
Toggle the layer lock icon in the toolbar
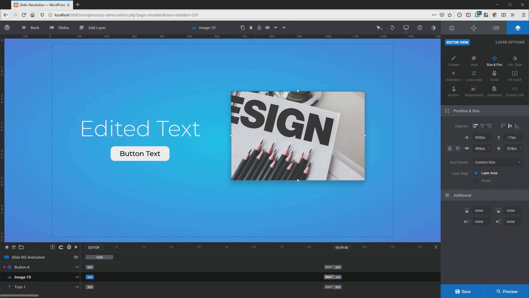(x=259, y=28)
